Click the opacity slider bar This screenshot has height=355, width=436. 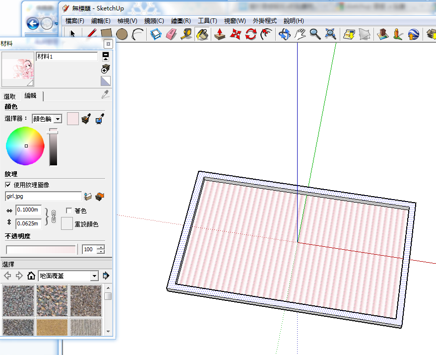41,249
